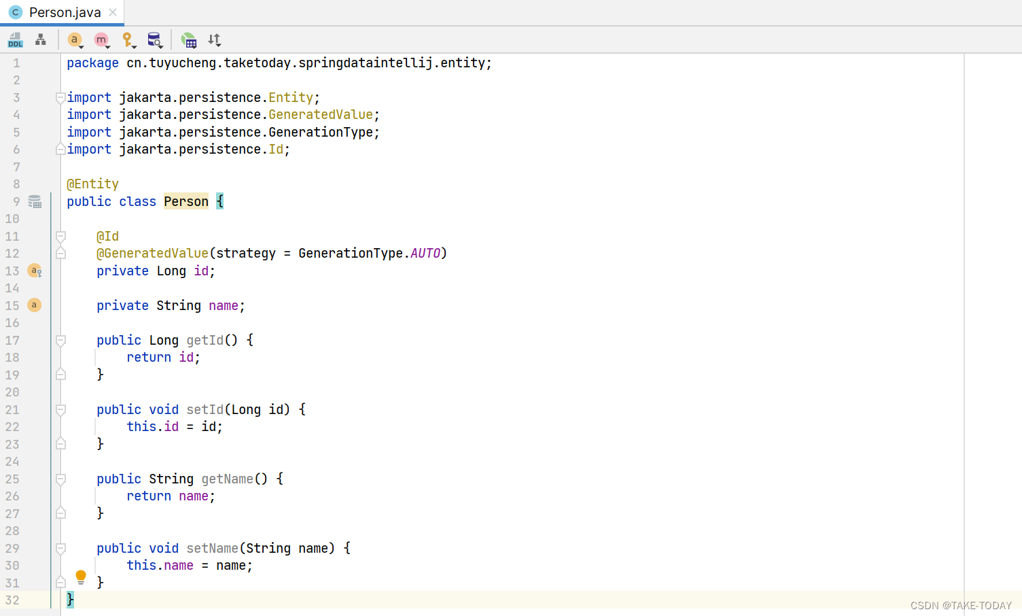Click line number 32 in the gutter
This screenshot has height=616, width=1022.
click(12, 600)
